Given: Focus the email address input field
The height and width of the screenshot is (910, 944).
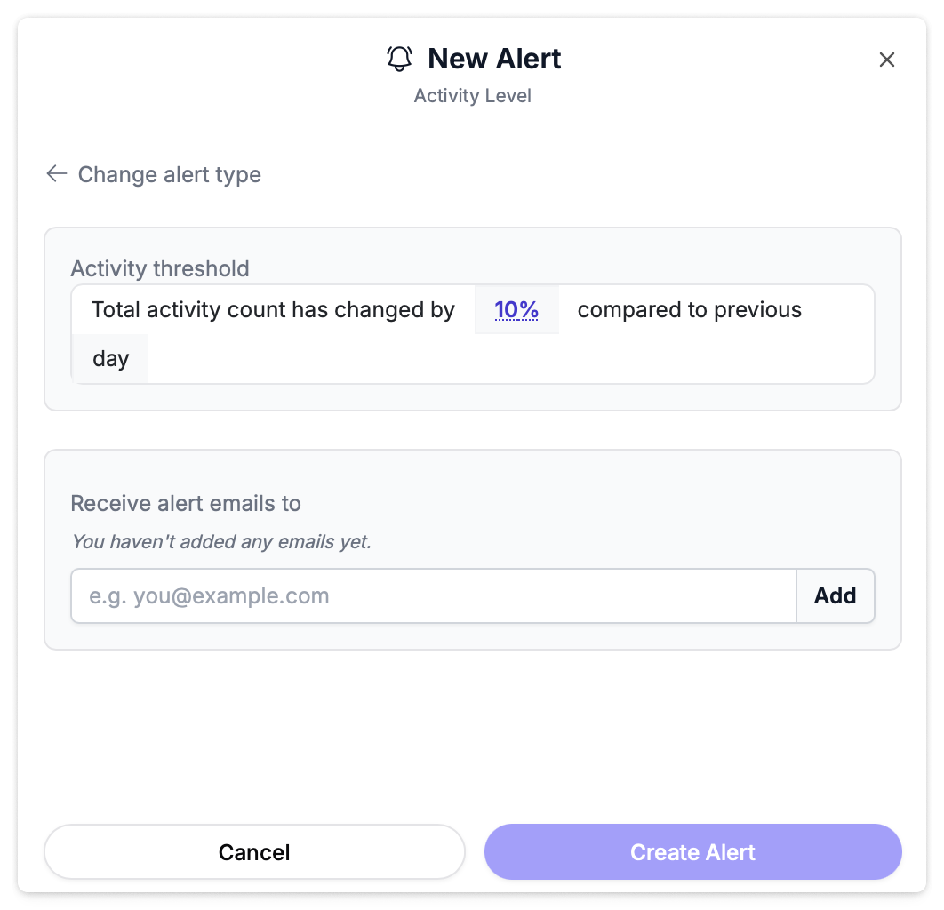Looking at the screenshot, I should [x=434, y=595].
